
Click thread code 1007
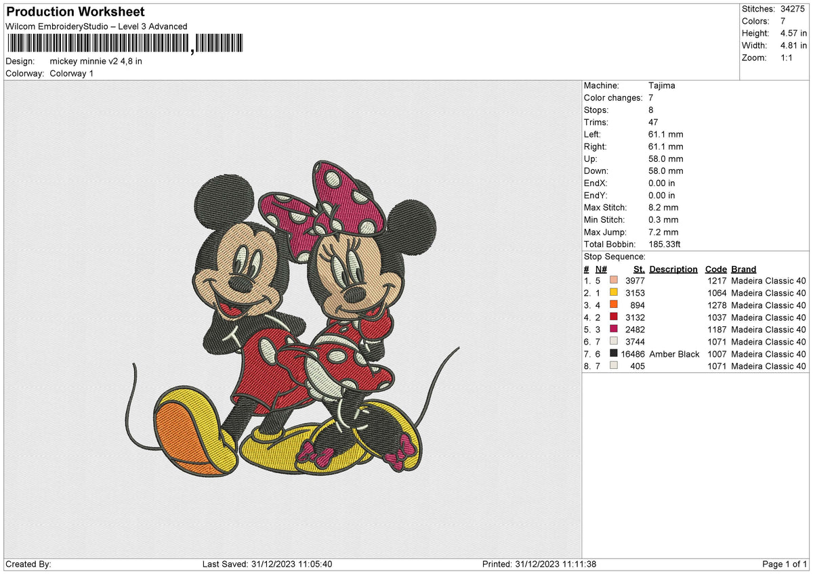(x=717, y=353)
